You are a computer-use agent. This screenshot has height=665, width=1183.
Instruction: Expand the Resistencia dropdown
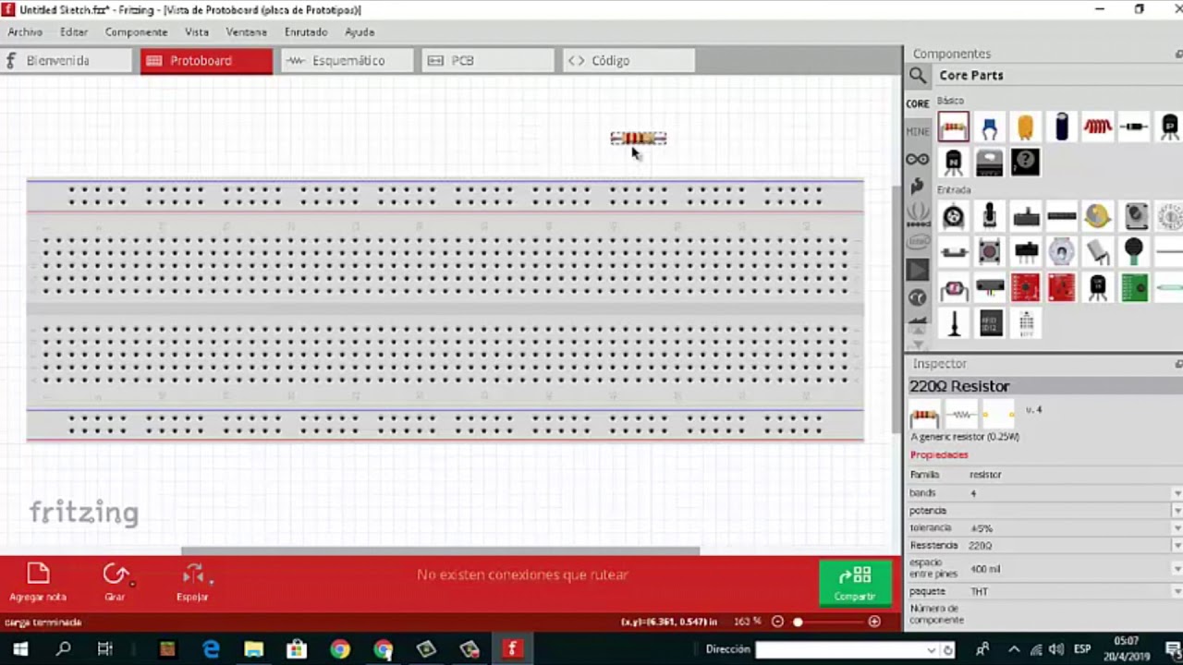(1177, 546)
